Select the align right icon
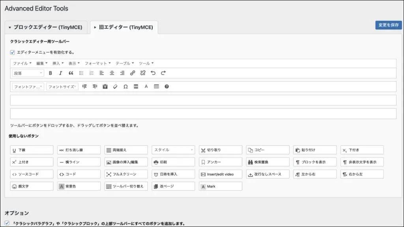 pos(122,73)
